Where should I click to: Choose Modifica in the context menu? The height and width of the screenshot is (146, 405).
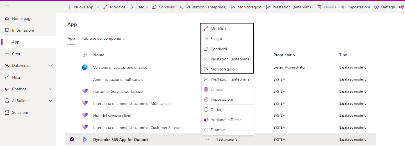click(x=228, y=29)
